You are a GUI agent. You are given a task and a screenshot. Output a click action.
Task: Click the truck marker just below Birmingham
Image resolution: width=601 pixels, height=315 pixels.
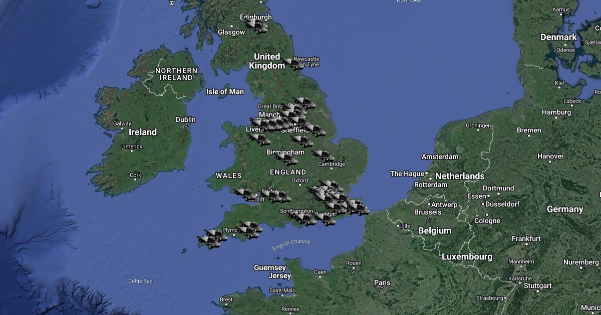pyautogui.click(x=286, y=158)
